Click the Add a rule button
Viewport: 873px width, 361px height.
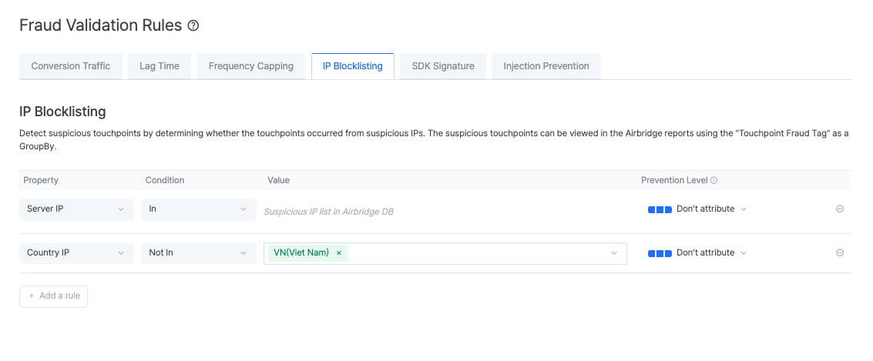coord(54,296)
